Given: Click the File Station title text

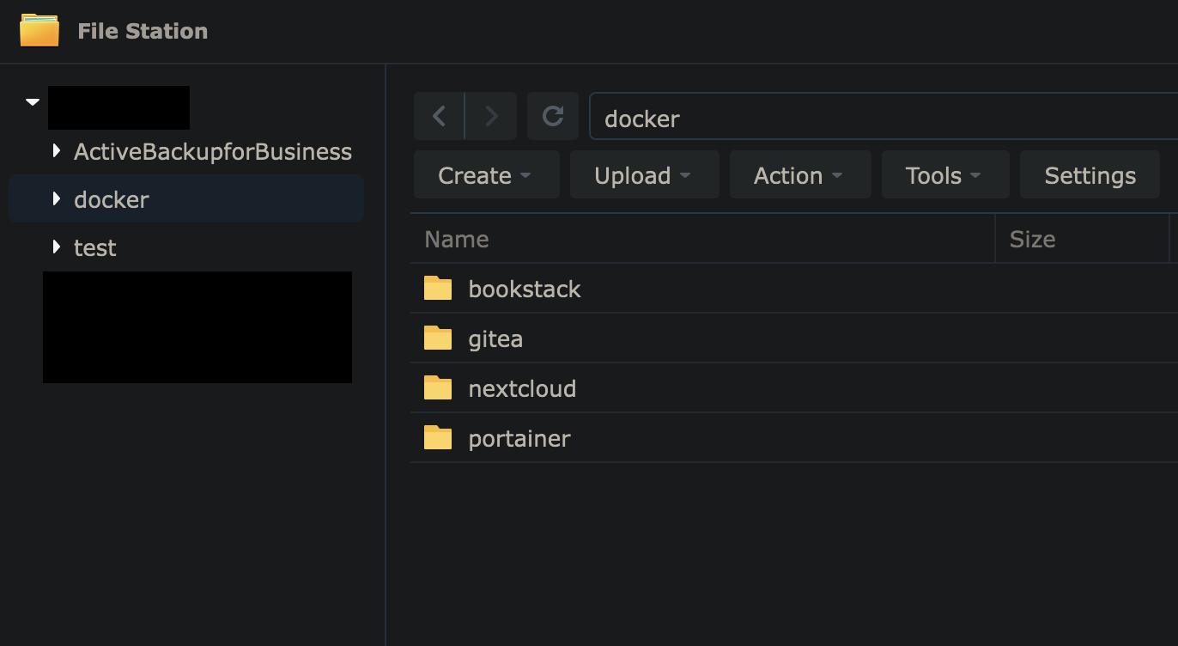Looking at the screenshot, I should 143,31.
